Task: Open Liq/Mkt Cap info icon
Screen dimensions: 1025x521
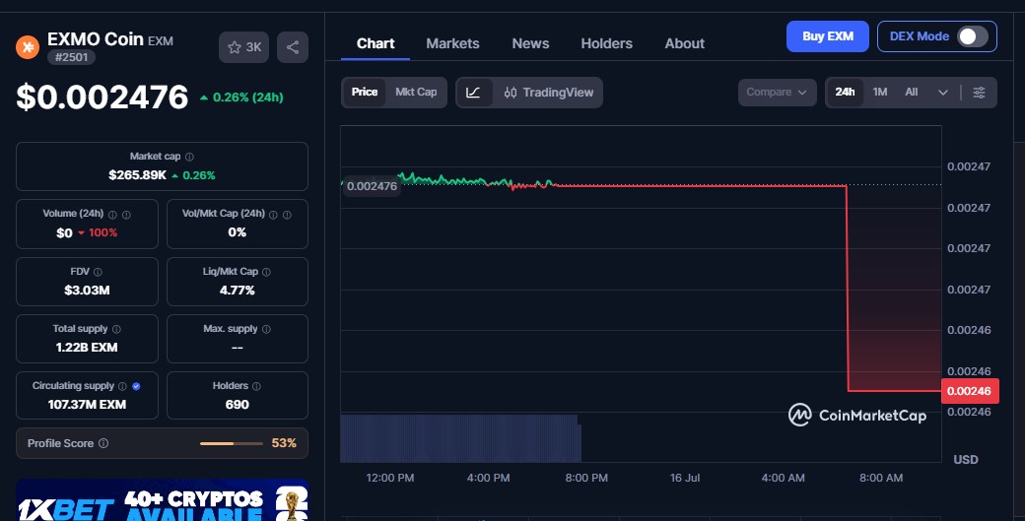Action: point(266,272)
